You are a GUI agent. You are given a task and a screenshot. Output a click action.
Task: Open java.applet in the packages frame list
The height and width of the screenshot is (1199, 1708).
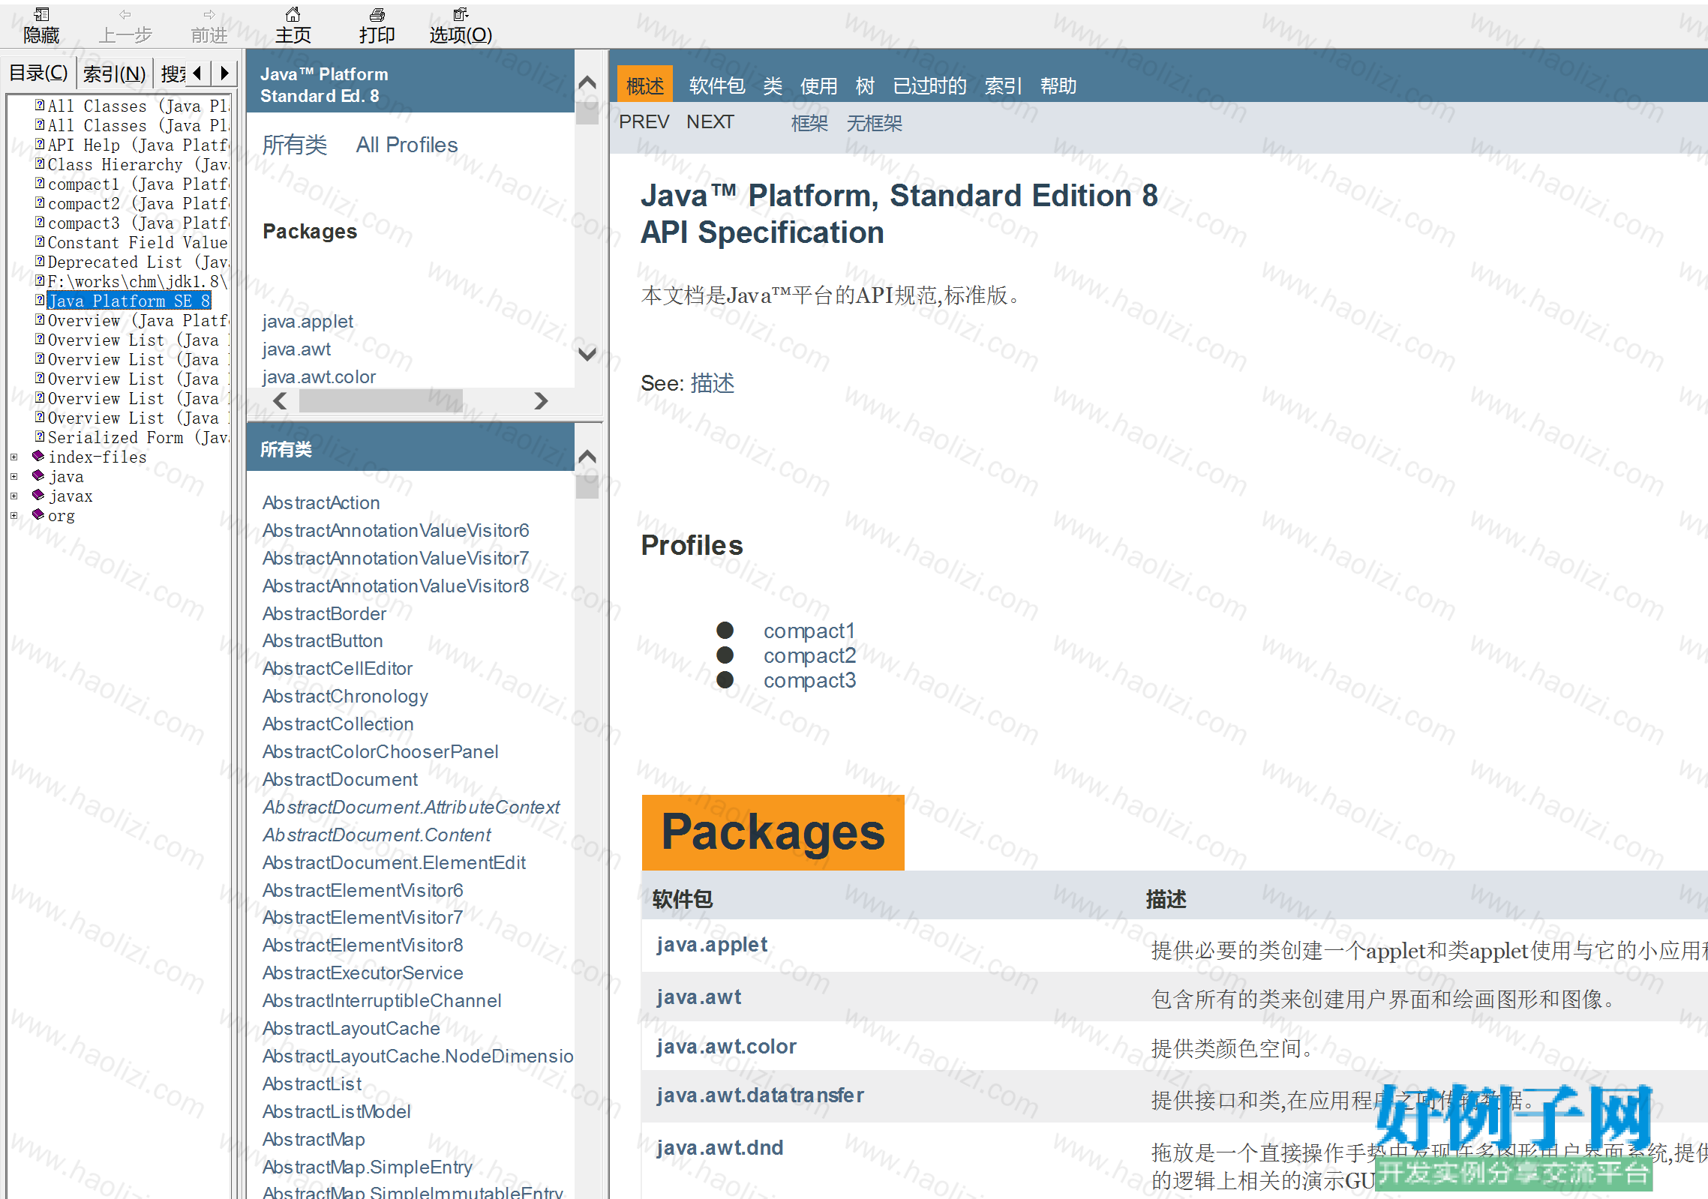coord(308,321)
